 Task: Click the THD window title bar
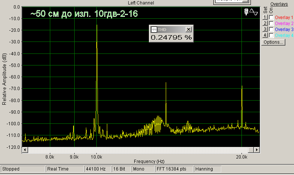click(x=171, y=30)
